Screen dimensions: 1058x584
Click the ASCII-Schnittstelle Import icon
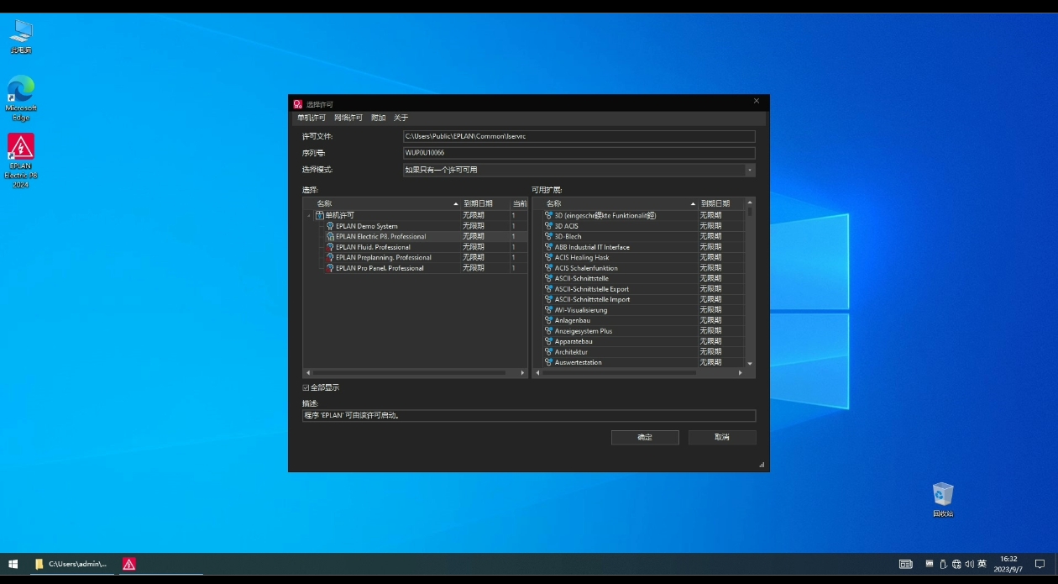[x=548, y=299]
